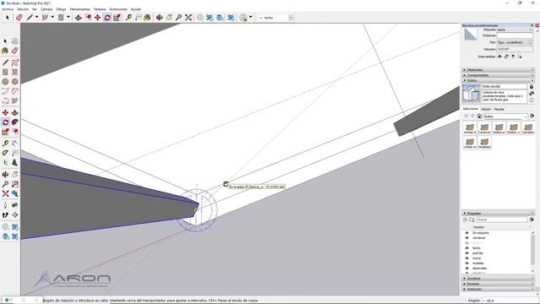540x304 pixels.
Task: Collapse the Etiquetas panel
Action: (498, 214)
